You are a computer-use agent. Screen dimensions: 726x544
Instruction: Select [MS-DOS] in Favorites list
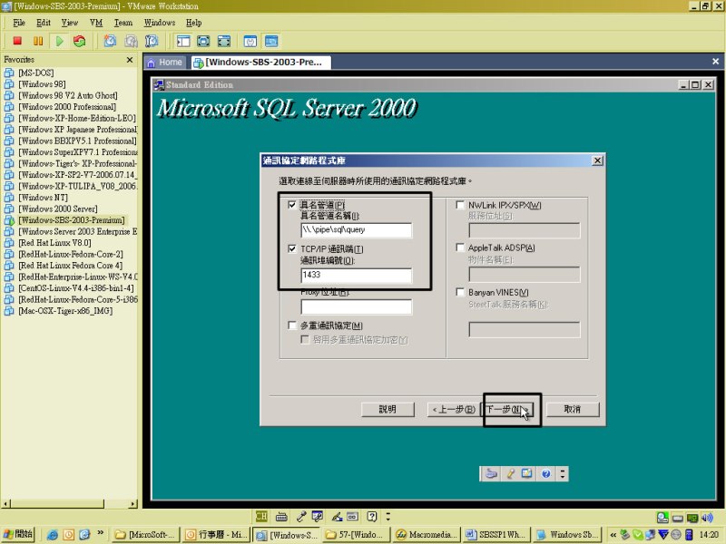click(36, 73)
